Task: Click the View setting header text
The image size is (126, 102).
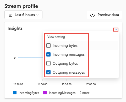Action: [56, 37]
